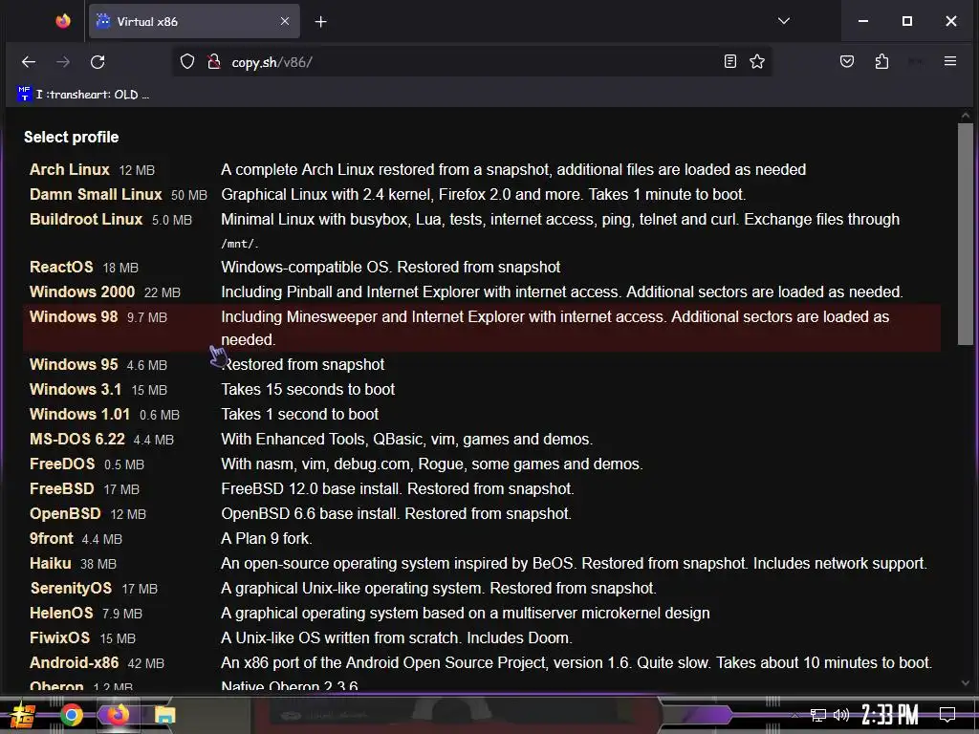The height and width of the screenshot is (734, 979).
Task: Launch the Android-x86 profile
Action: click(74, 663)
